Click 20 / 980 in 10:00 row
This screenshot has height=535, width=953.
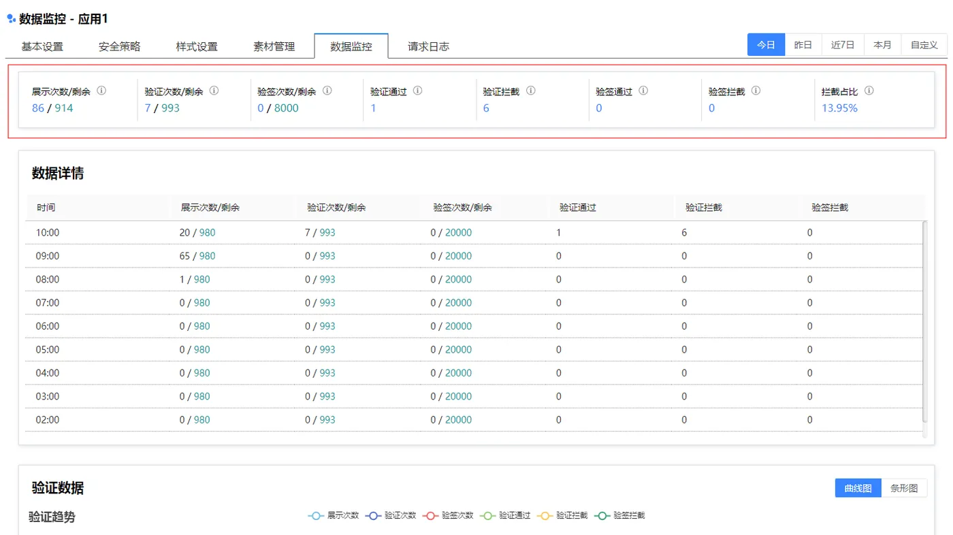(197, 233)
